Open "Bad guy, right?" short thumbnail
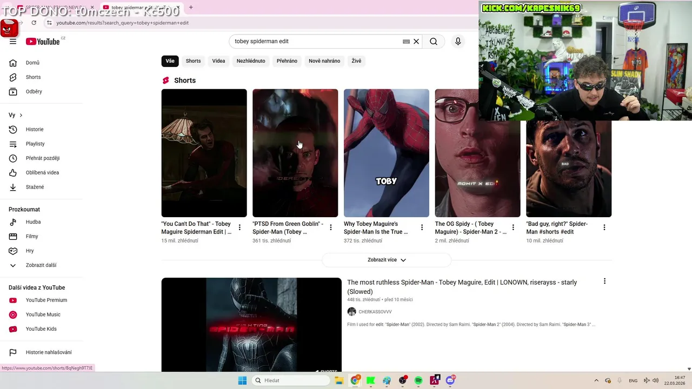Image resolution: width=692 pixels, height=389 pixels. 569,169
